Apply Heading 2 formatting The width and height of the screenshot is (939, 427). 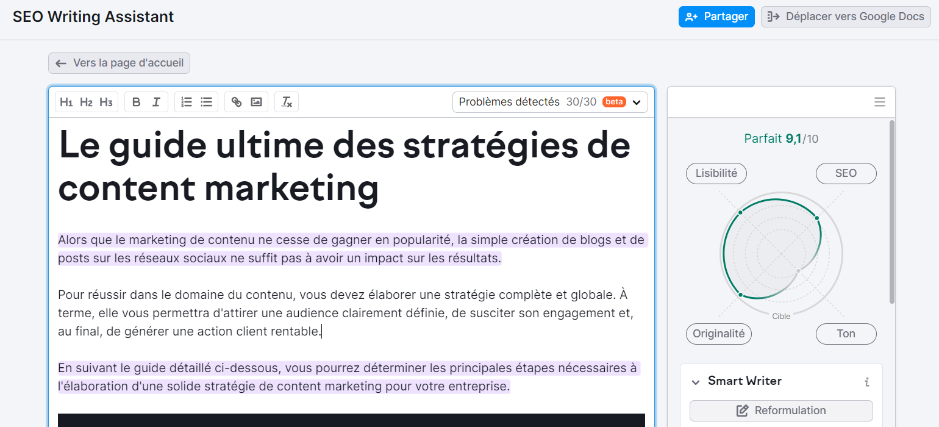(86, 102)
